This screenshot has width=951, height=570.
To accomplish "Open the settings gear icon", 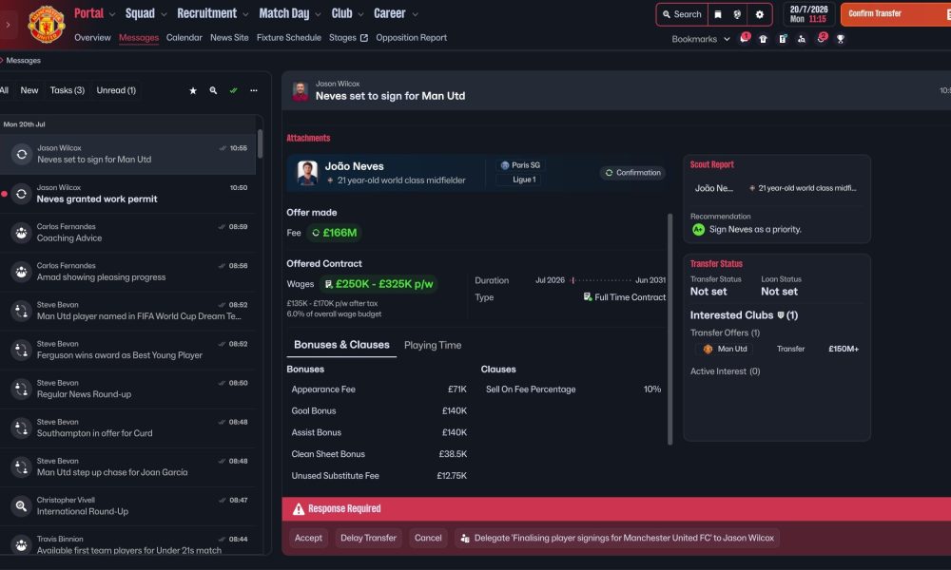I will tap(759, 14).
